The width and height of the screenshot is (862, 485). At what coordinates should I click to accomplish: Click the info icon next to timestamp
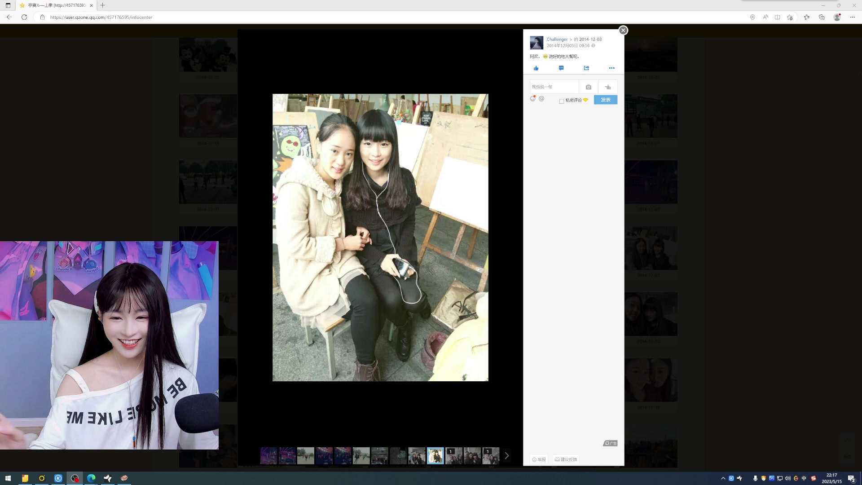point(593,46)
